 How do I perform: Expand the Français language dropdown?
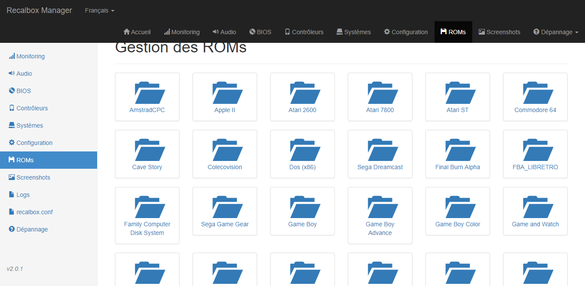99,10
